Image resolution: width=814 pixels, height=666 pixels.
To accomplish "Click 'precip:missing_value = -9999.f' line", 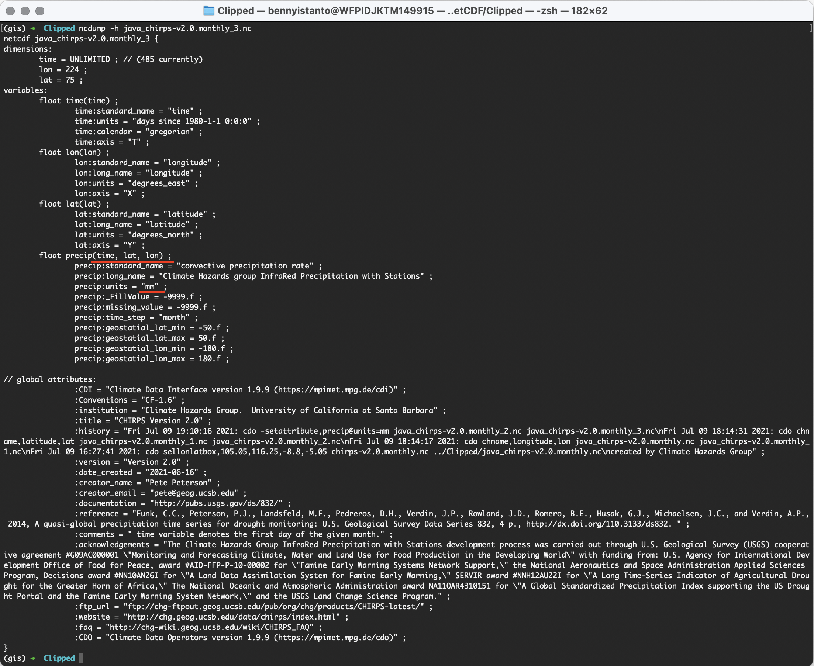I will coord(145,308).
